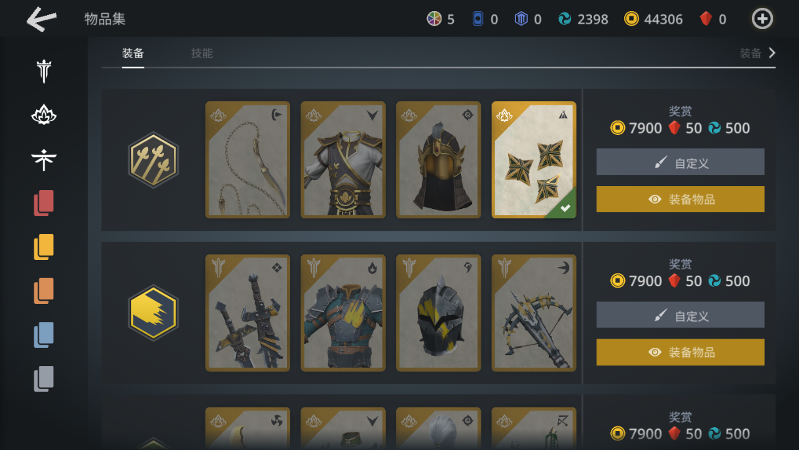Filter by gray card rarity icon
This screenshot has height=450, width=799.
(44, 379)
